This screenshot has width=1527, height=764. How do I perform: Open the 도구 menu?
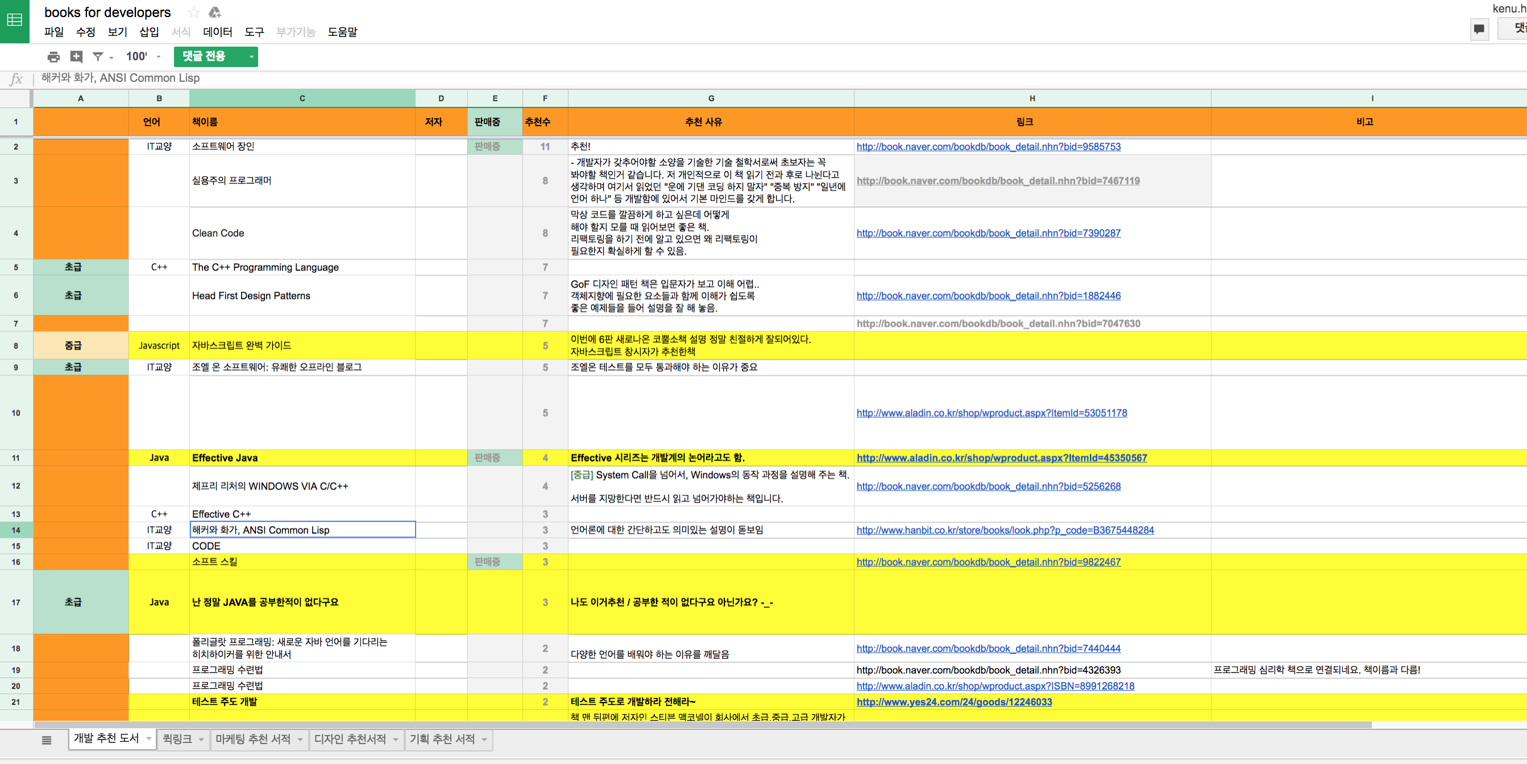pyautogui.click(x=254, y=32)
